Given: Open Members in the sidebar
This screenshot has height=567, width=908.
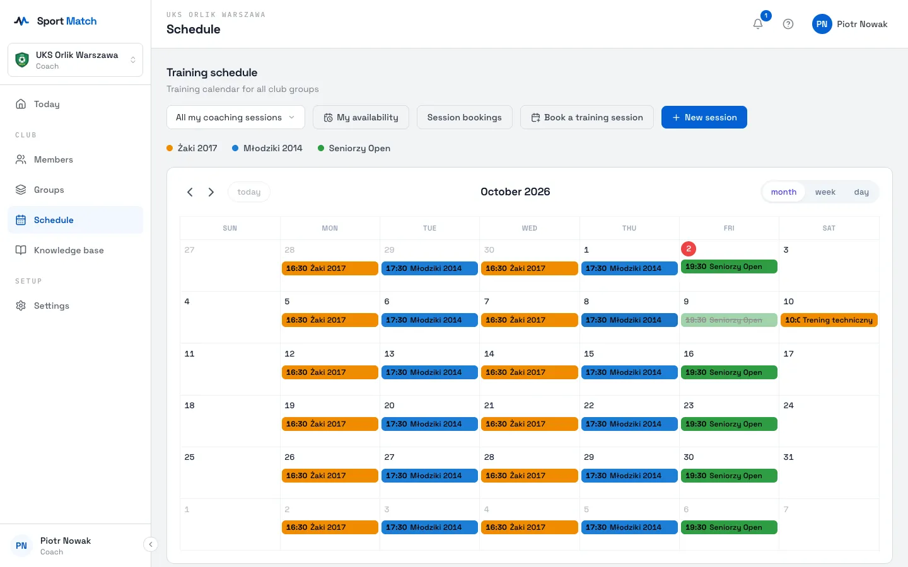Looking at the screenshot, I should [x=76, y=159].
